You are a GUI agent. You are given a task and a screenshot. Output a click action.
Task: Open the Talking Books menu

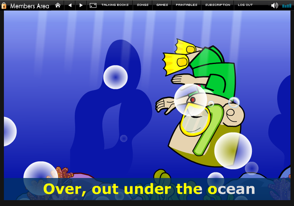pos(114,5)
